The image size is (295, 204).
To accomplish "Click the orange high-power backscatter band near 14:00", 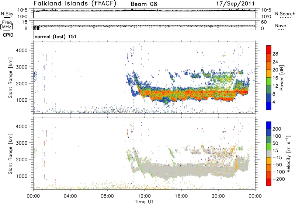I will (x=163, y=93).
